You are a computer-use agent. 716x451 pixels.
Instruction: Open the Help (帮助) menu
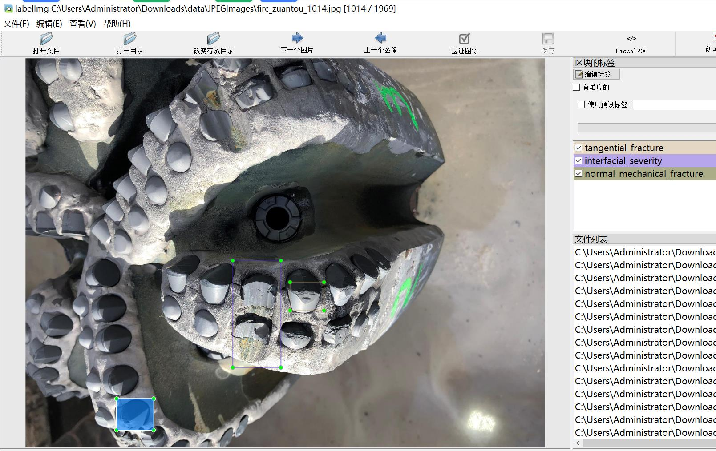click(117, 24)
